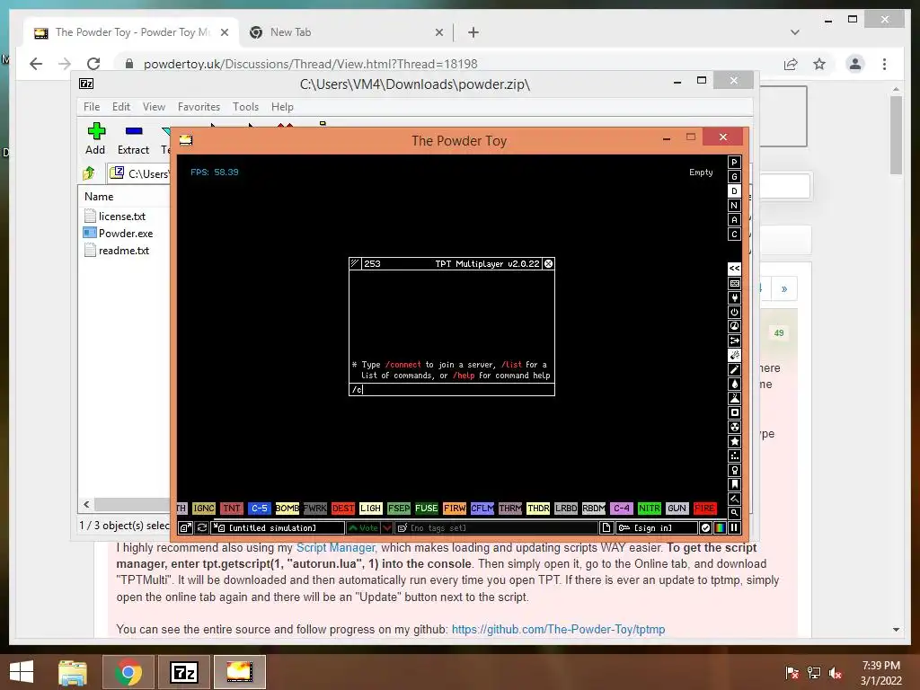Switch to G view mode

[x=734, y=177]
